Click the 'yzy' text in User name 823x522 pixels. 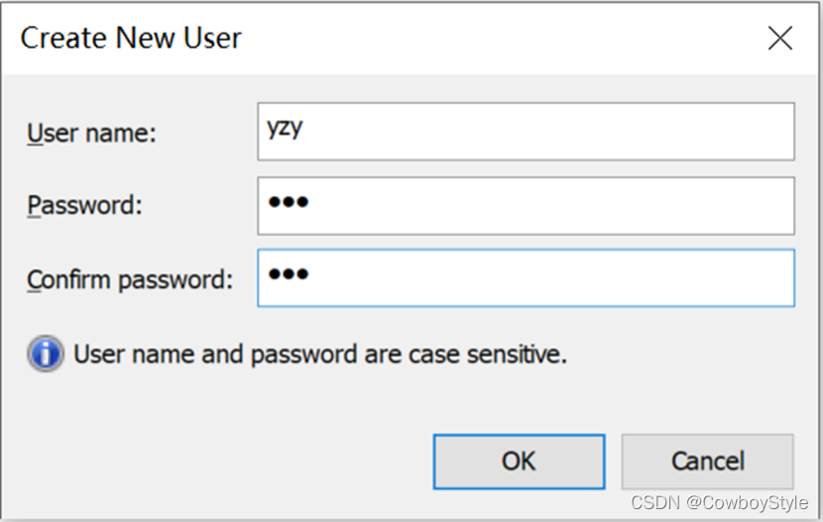point(285,128)
